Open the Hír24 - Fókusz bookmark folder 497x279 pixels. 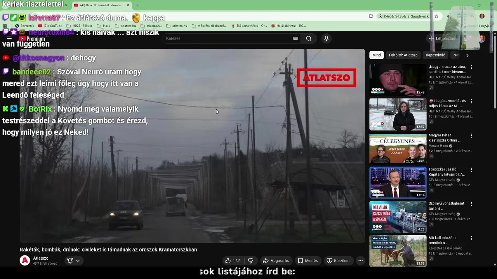[79, 26]
